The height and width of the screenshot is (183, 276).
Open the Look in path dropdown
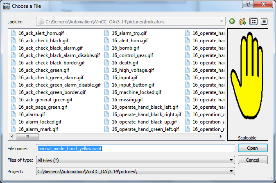click(222, 22)
